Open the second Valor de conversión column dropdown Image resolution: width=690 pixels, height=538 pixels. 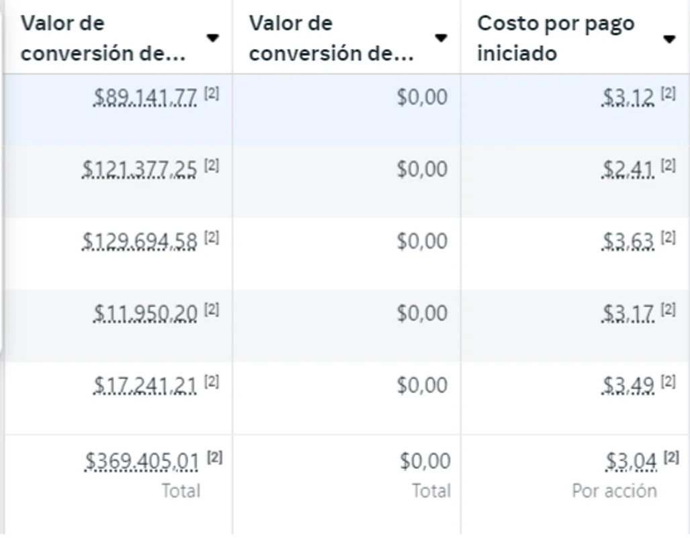pos(441,39)
